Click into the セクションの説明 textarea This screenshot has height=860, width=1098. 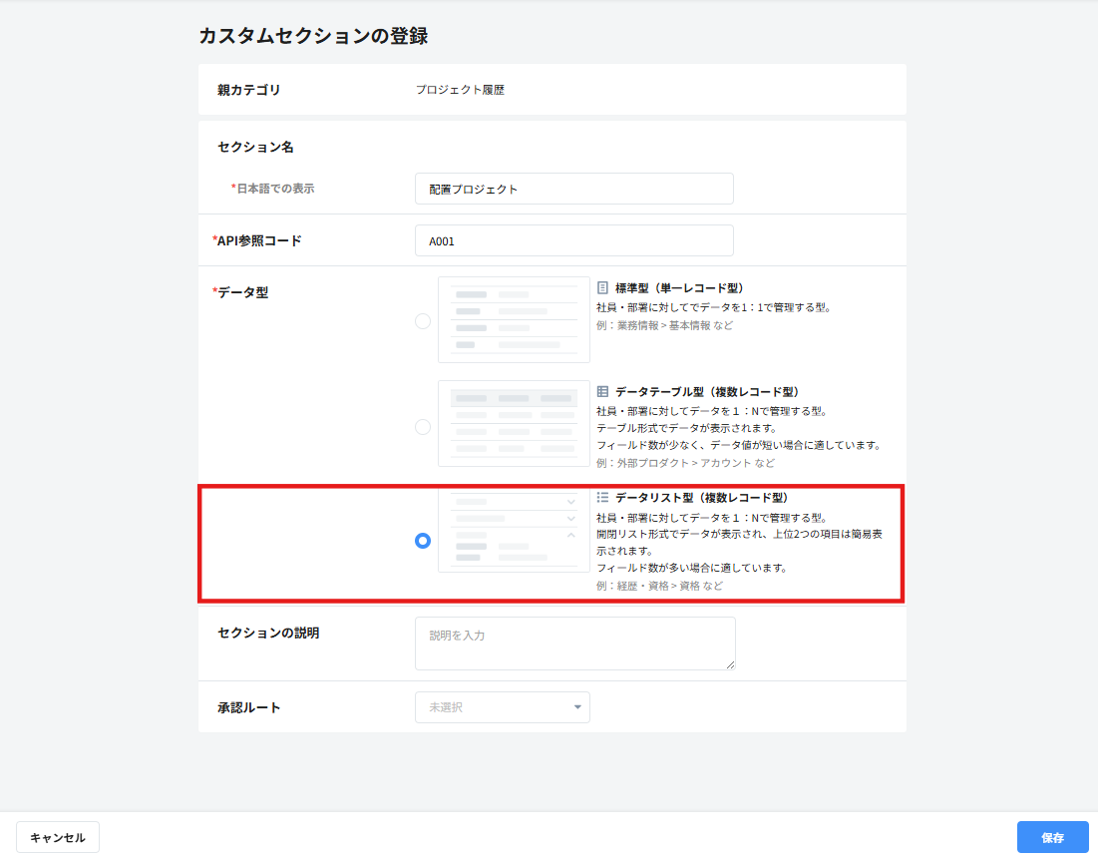click(x=574, y=644)
